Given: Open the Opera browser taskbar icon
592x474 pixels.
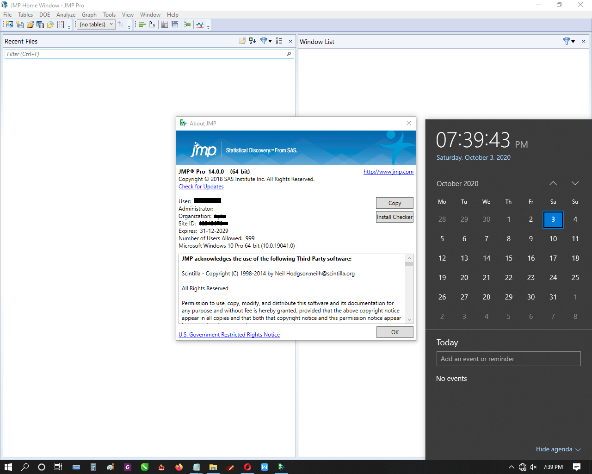Looking at the screenshot, I should pyautogui.click(x=247, y=467).
